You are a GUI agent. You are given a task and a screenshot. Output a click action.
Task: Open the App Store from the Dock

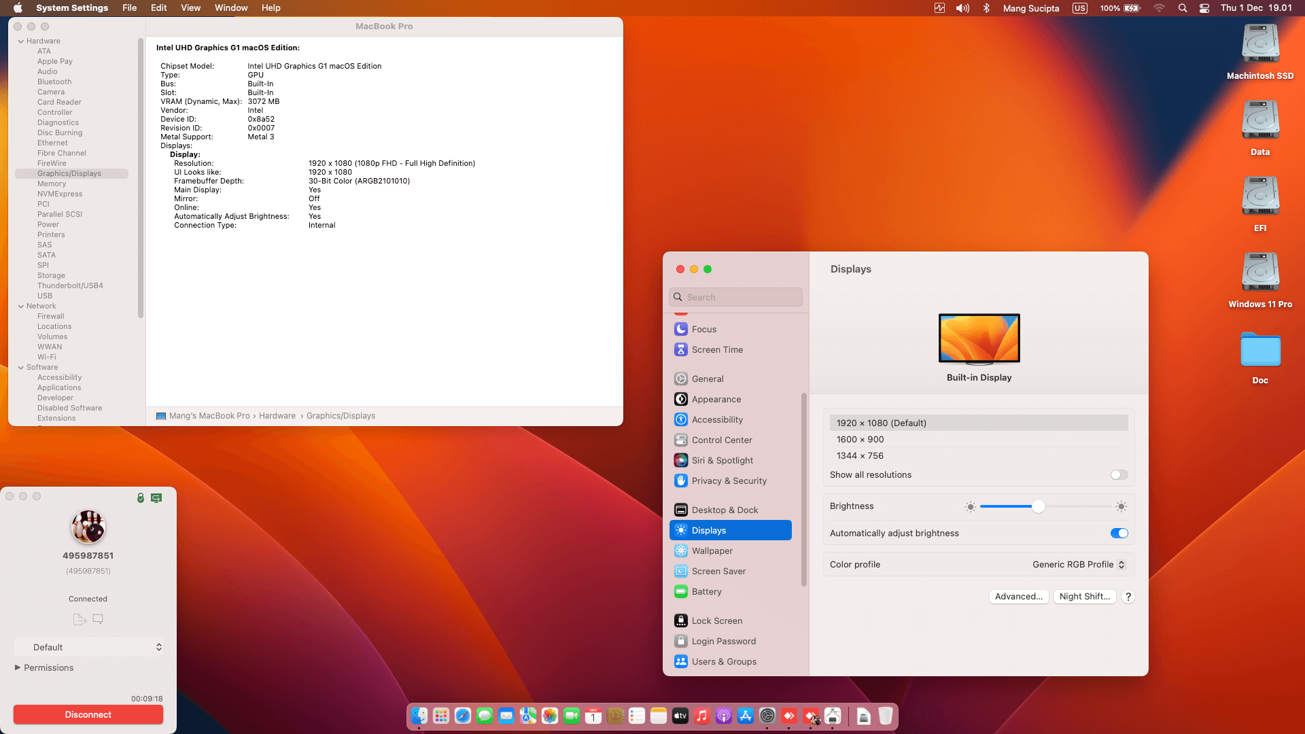point(746,716)
